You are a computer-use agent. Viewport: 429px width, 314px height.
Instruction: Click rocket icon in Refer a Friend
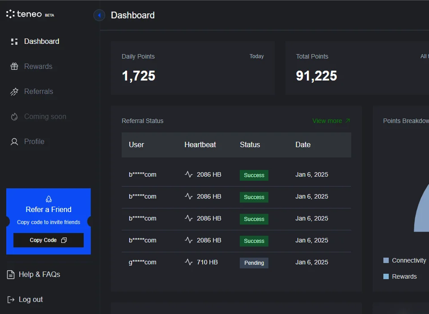pyautogui.click(x=49, y=199)
